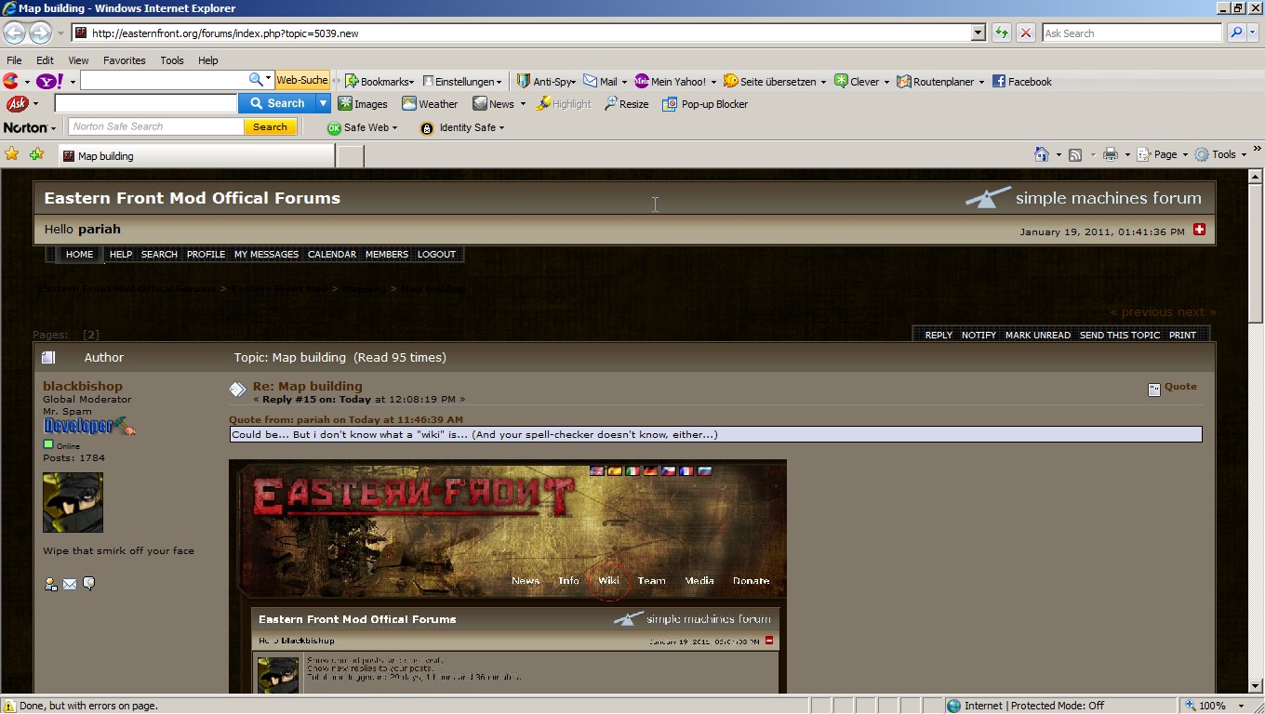Click the Home icon in the command bar
1265x714 pixels.
1042,154
